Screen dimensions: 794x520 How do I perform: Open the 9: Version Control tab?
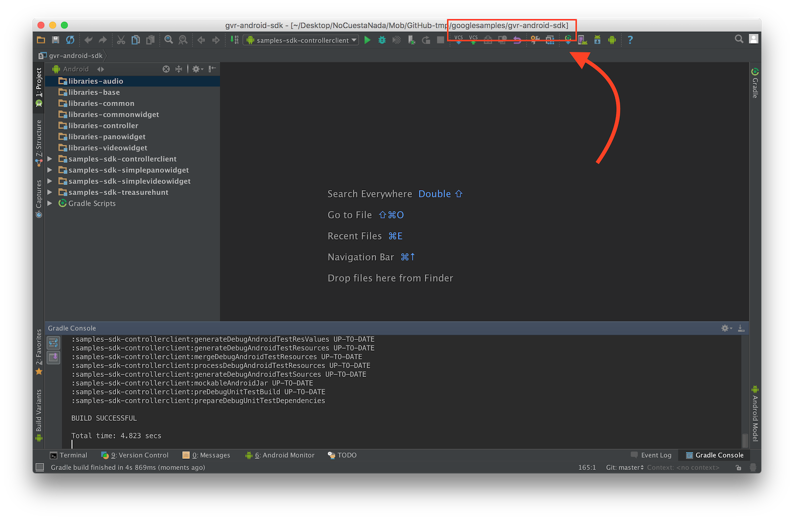tap(135, 455)
